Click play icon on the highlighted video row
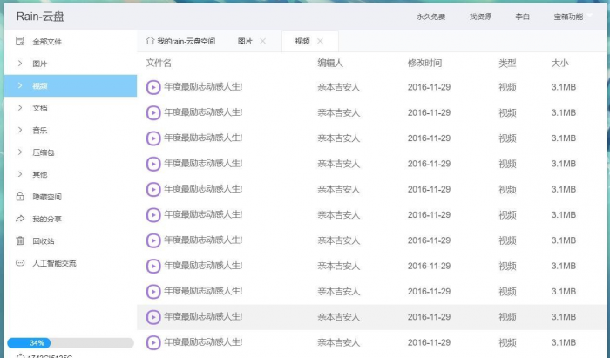The image size is (610, 358). [153, 317]
